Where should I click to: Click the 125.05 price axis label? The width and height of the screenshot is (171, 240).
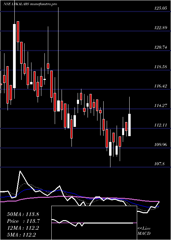(160, 8)
